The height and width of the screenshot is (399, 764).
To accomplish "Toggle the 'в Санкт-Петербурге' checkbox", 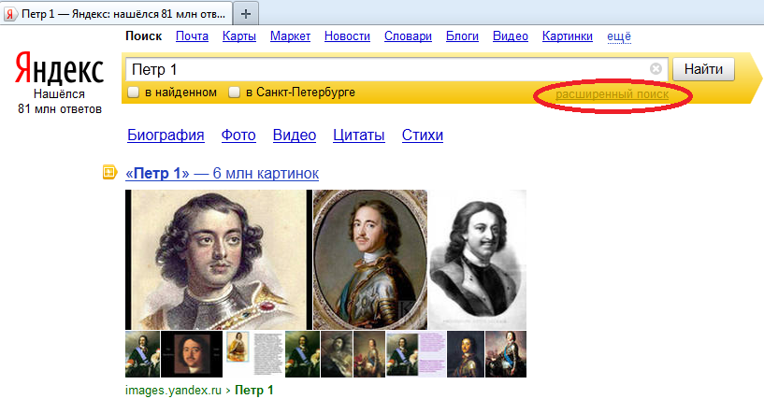I will 235,92.
